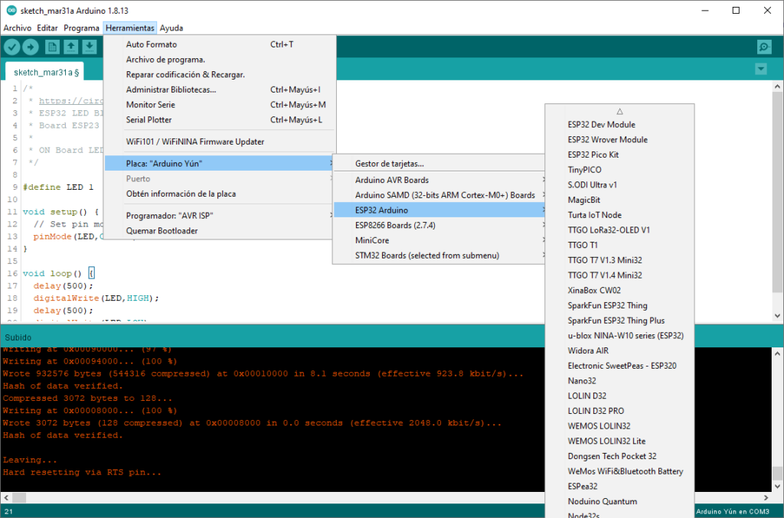Choose SparkFun ESP32 Thing board
The width and height of the screenshot is (784, 518).
(x=619, y=305)
